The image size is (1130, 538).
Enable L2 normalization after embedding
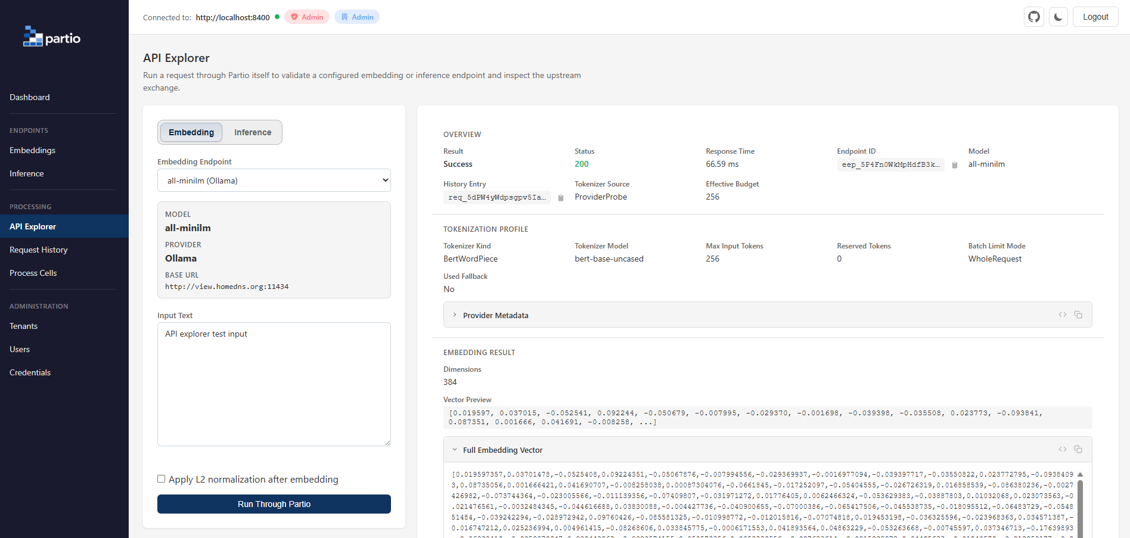pos(161,479)
